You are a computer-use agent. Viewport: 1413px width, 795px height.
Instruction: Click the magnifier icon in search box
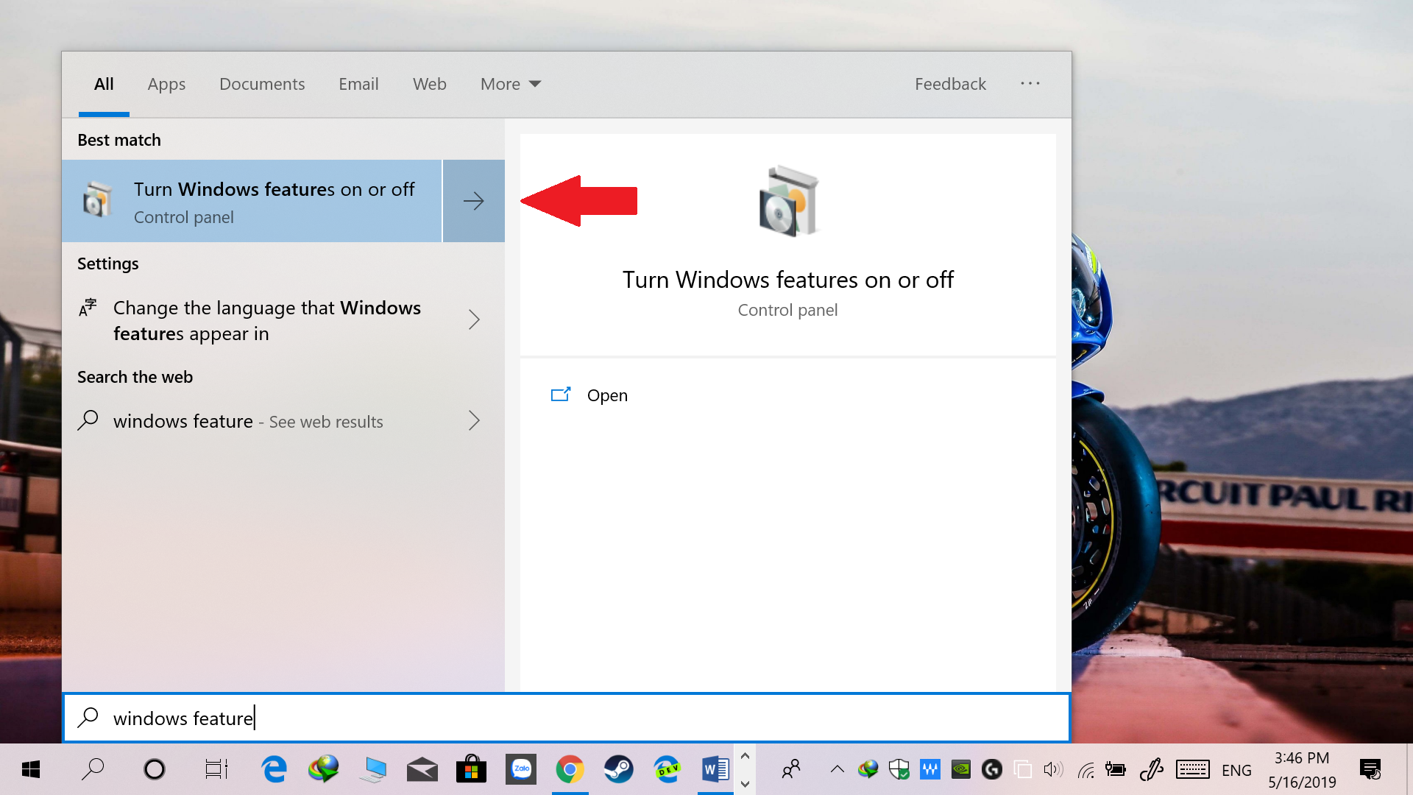(88, 717)
